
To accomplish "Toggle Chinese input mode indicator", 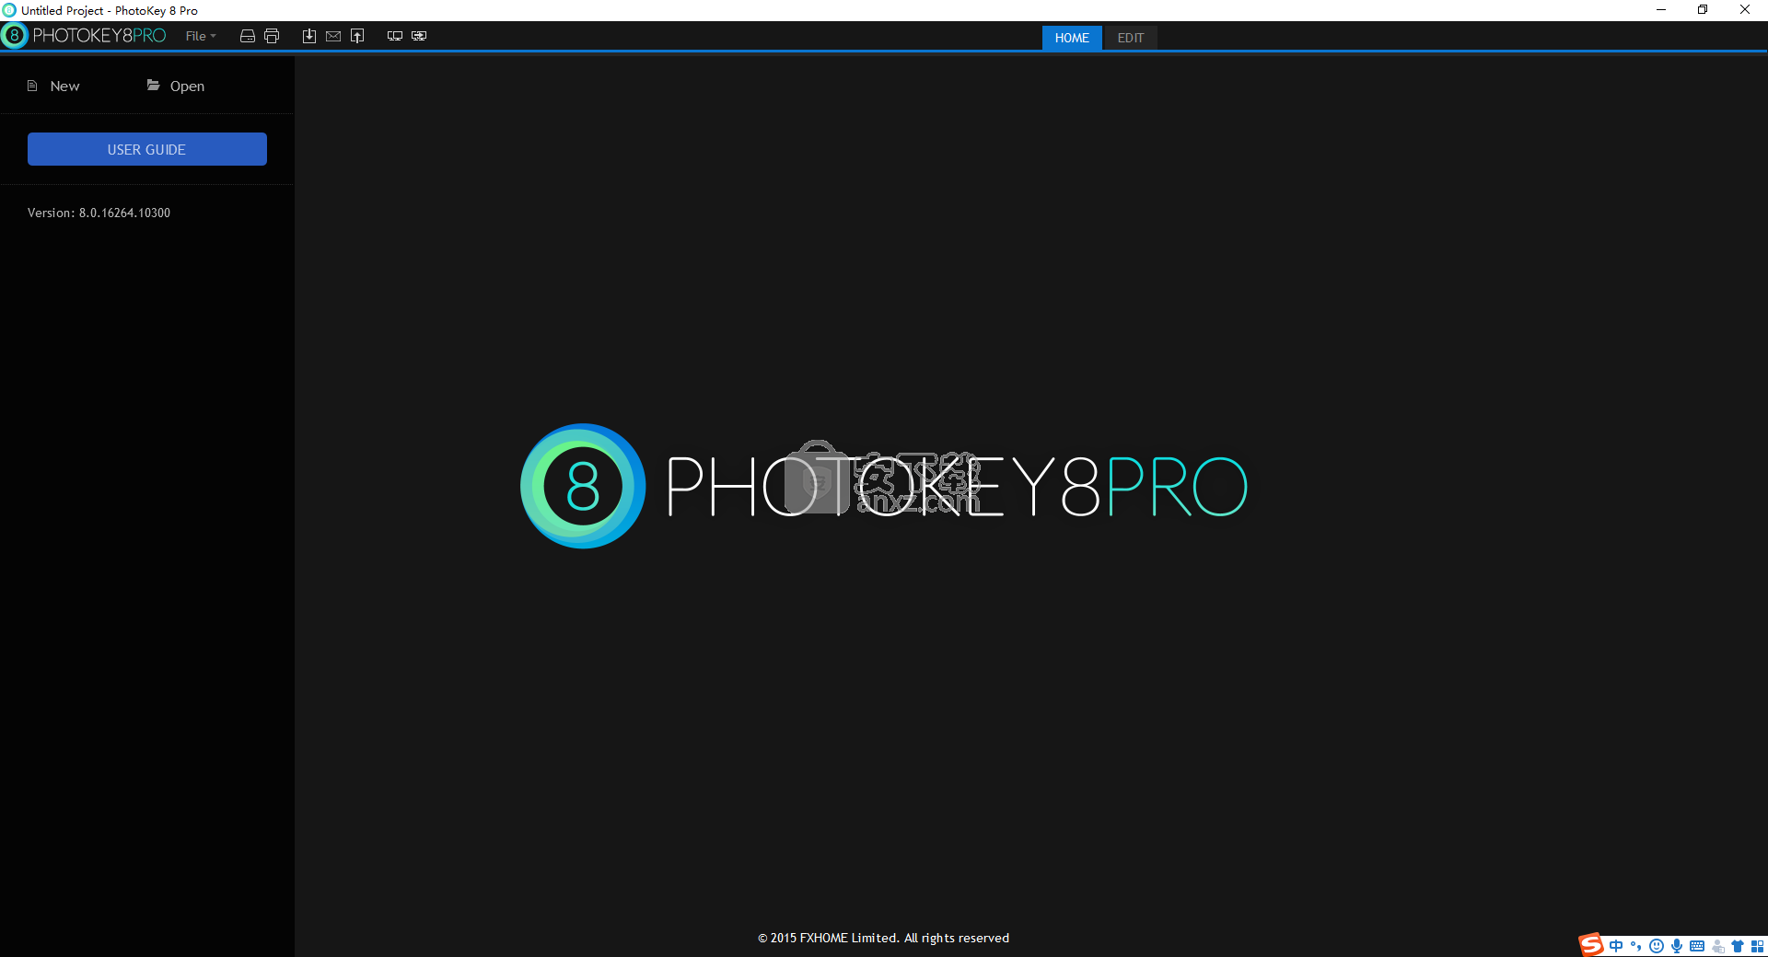I will tap(1616, 946).
